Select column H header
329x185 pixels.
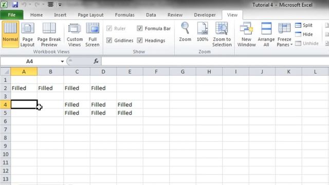pyautogui.click(x=209, y=72)
